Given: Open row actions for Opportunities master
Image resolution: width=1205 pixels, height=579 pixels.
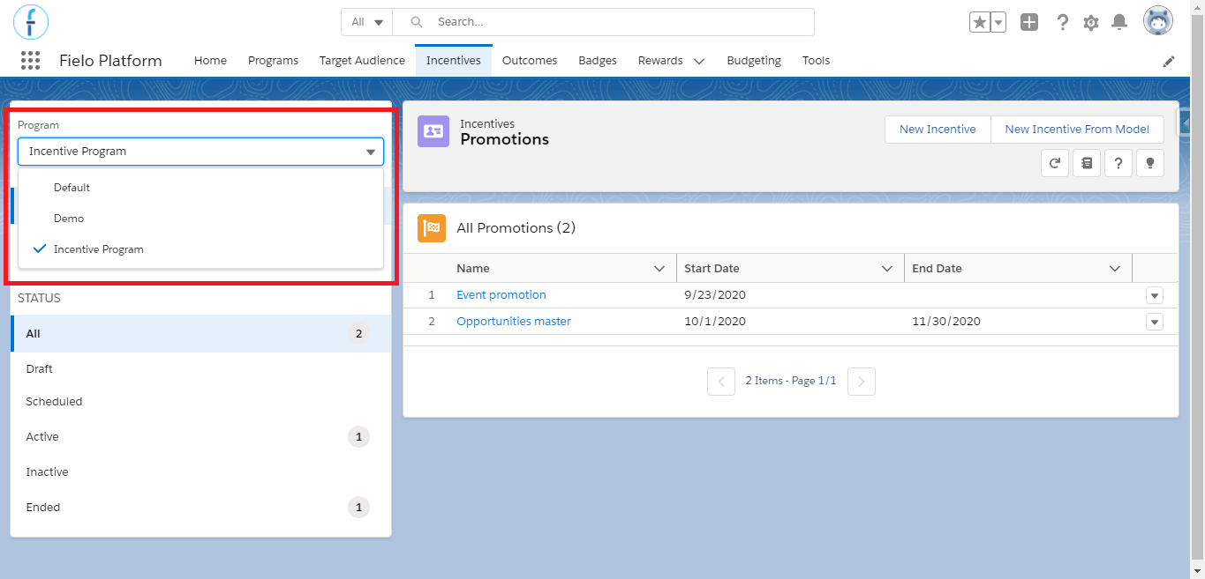Looking at the screenshot, I should point(1155,323).
